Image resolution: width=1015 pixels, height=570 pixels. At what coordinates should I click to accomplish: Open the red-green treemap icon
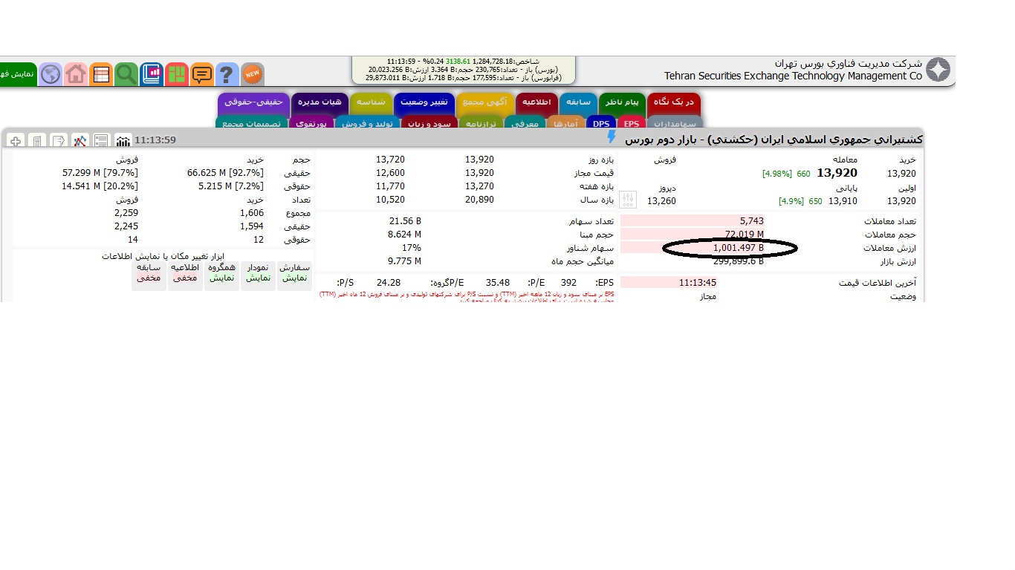pyautogui.click(x=177, y=74)
